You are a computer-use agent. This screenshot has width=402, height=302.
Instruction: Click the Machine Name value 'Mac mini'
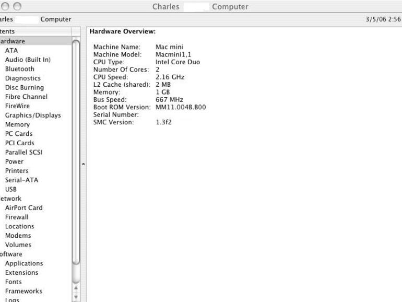170,47
